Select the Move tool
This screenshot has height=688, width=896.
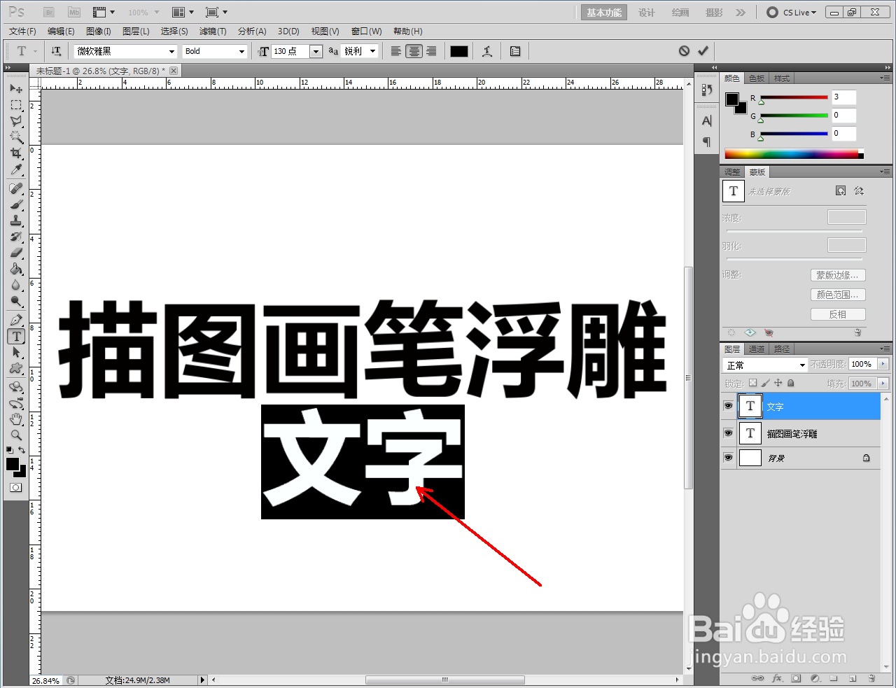[16, 88]
